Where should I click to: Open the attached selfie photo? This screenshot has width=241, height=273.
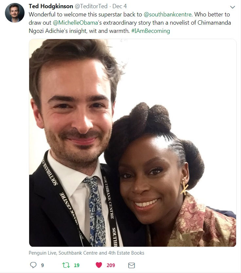point(133,143)
